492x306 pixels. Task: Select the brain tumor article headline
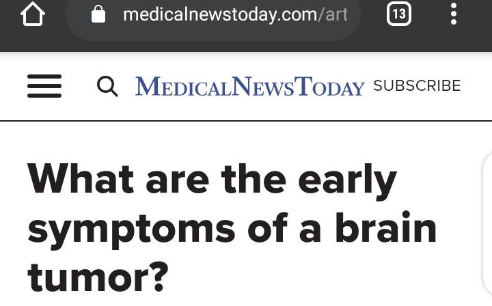pyautogui.click(x=232, y=227)
